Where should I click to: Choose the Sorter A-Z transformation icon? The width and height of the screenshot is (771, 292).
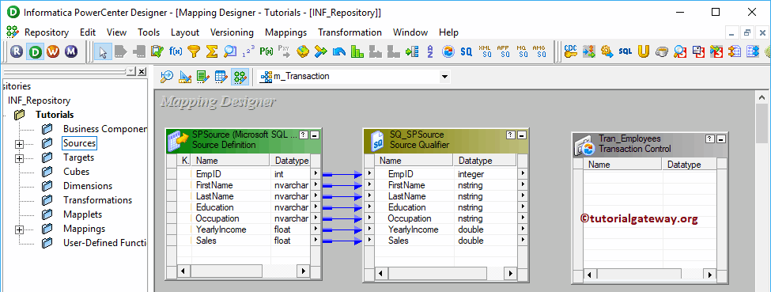[429, 51]
